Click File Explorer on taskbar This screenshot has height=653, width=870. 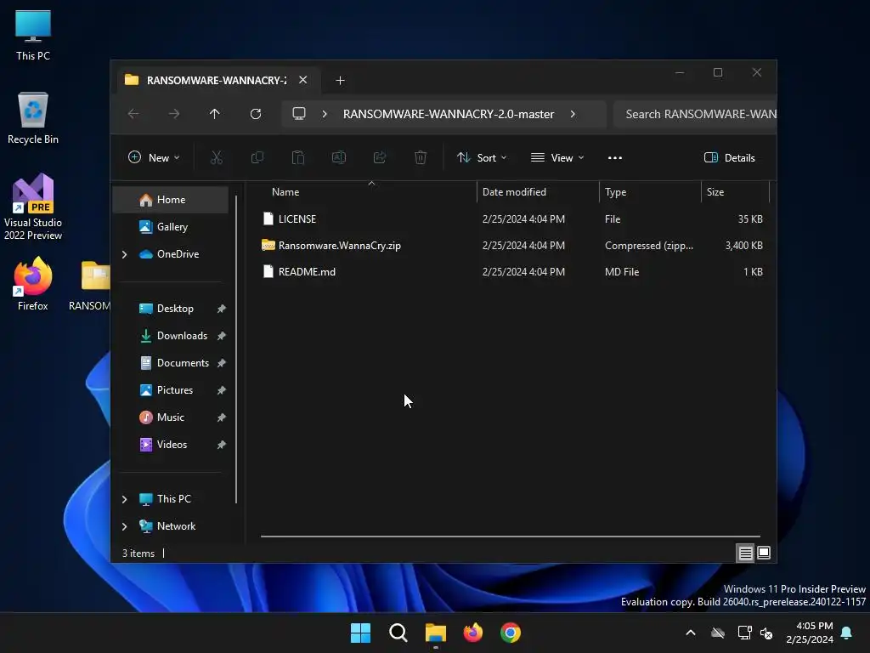(436, 633)
